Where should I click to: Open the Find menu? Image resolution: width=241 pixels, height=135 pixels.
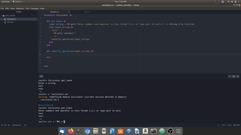pos(27,9)
